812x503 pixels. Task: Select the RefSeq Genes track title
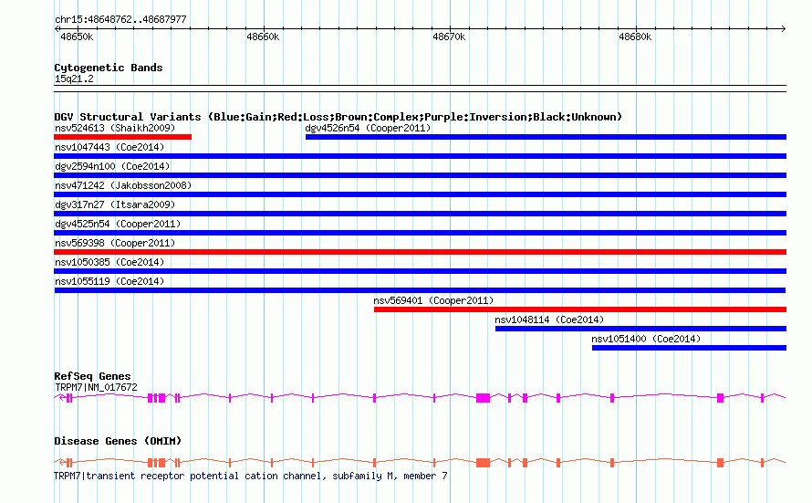[x=93, y=376]
